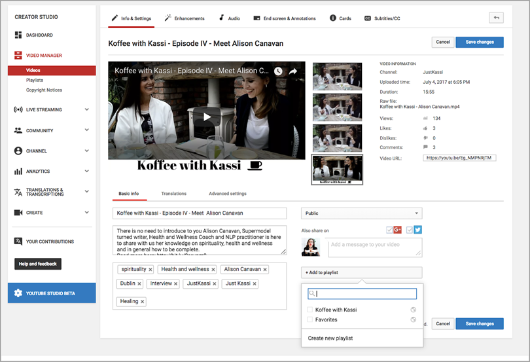Expand the Community section
The image size is (530, 362).
pos(87,130)
